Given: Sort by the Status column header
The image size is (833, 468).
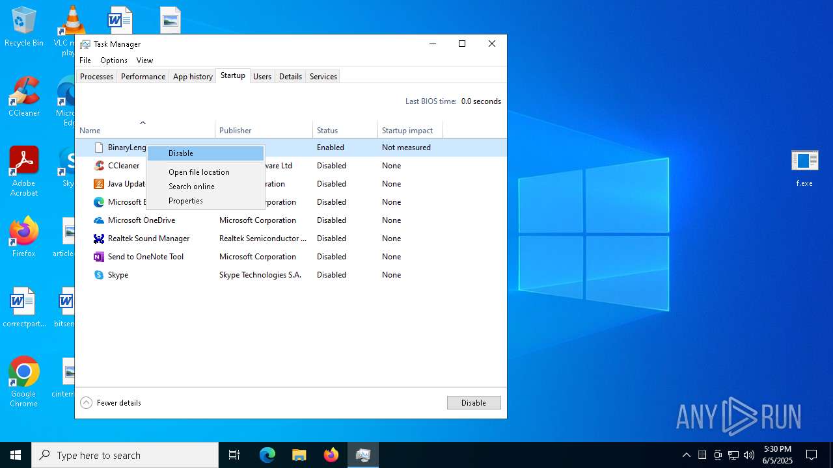Looking at the screenshot, I should tap(345, 130).
